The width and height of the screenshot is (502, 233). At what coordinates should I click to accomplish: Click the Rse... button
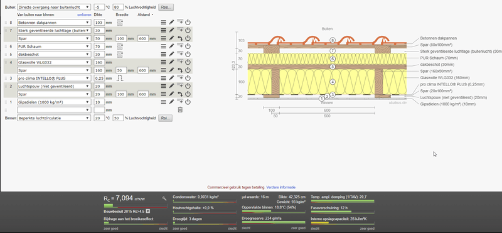(166, 7)
